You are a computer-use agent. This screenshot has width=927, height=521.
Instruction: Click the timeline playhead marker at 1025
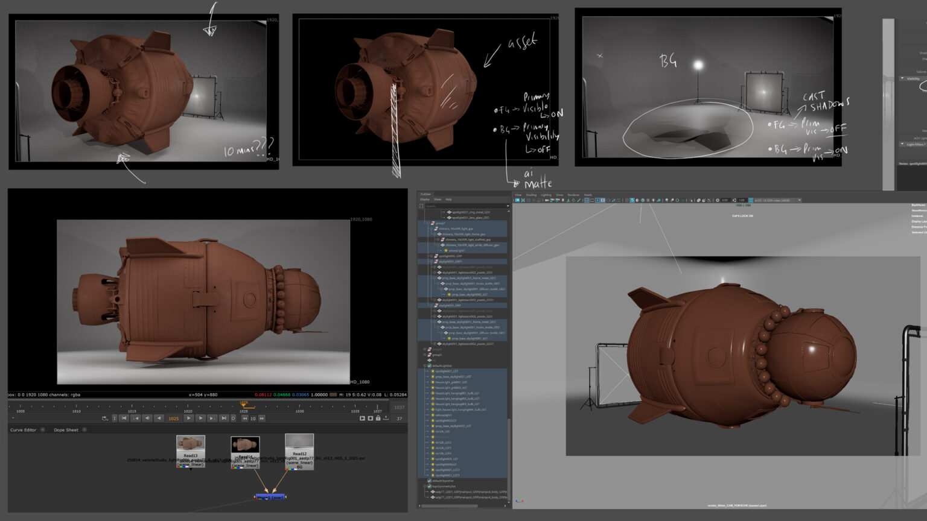244,404
